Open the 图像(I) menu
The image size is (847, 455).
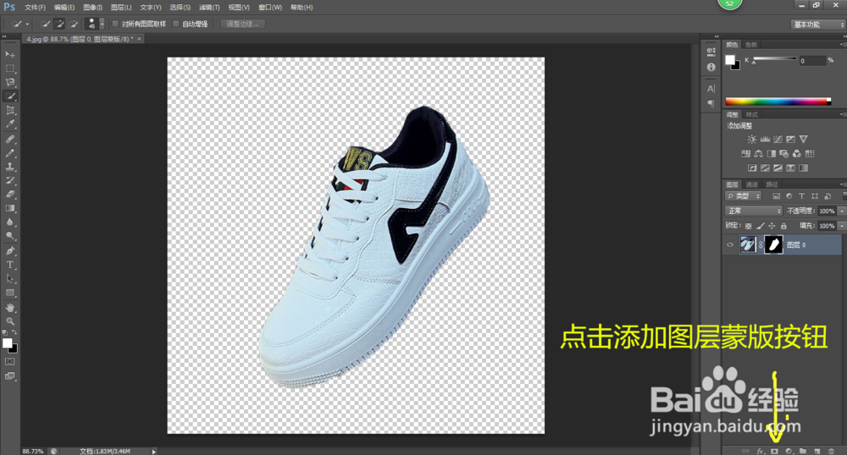pyautogui.click(x=93, y=7)
